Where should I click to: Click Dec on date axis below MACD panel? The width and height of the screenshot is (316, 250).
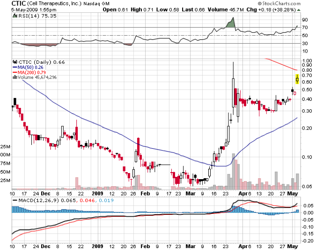click(x=45, y=246)
